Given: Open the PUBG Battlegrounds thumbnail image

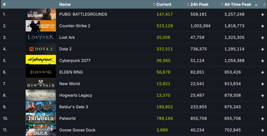Looking at the screenshot, I should coord(41,14).
